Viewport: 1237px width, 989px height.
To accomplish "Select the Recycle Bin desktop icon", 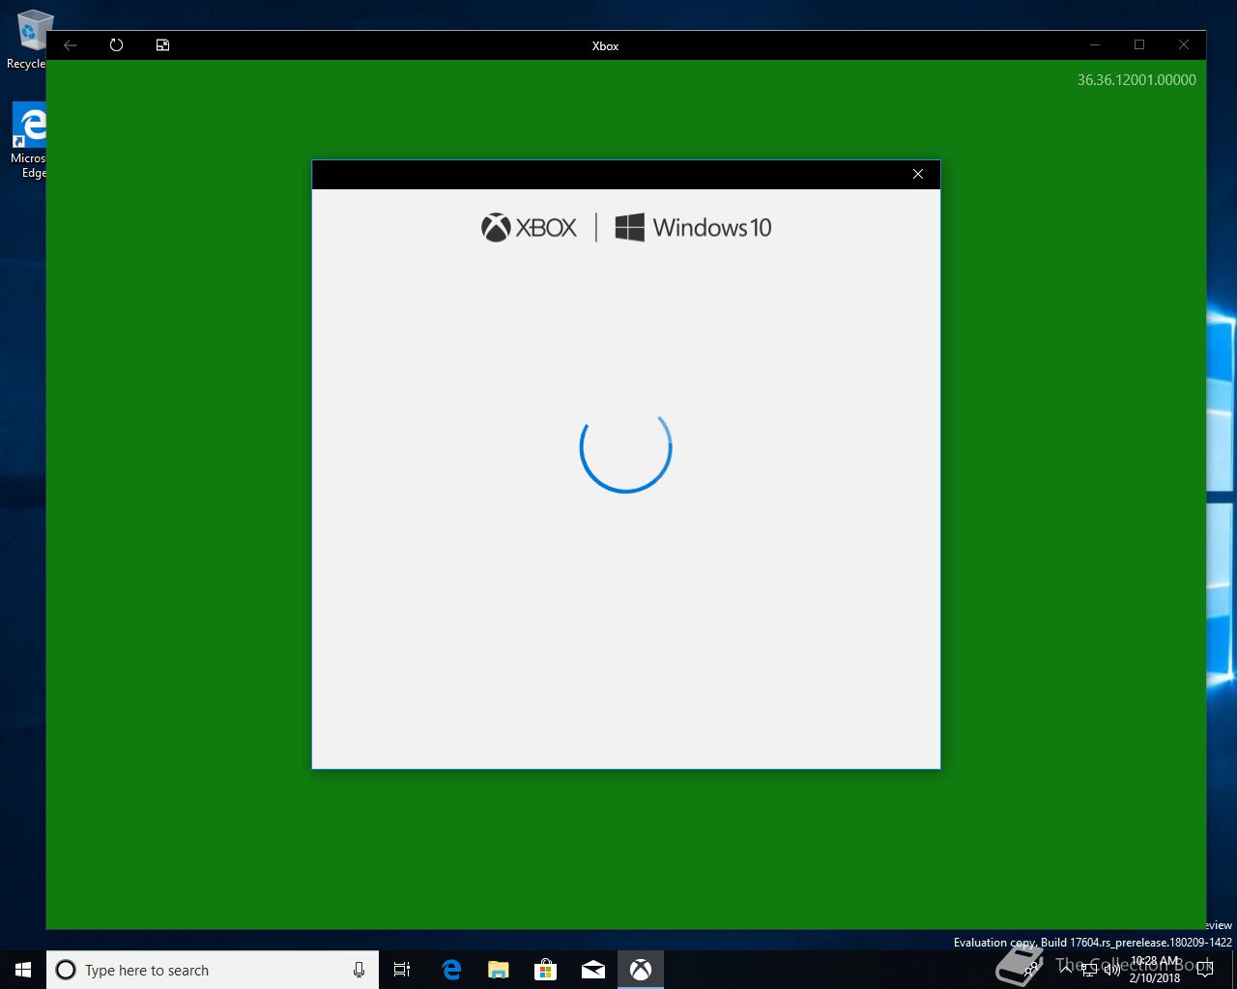I will tap(29, 40).
